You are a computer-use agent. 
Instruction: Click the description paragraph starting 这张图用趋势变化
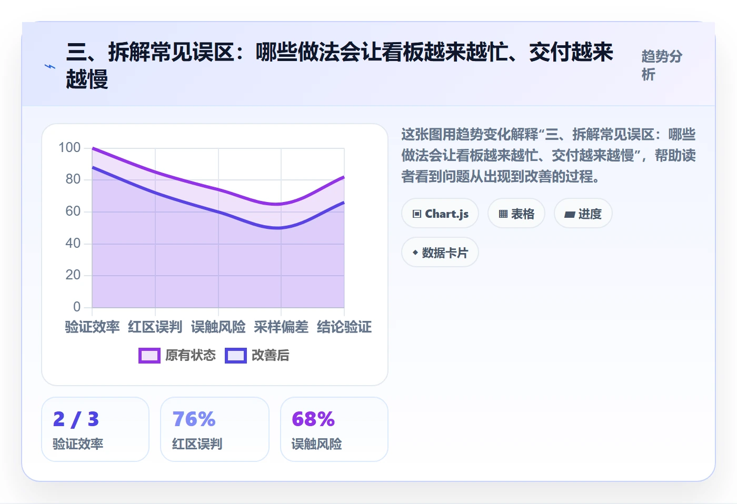click(x=549, y=155)
